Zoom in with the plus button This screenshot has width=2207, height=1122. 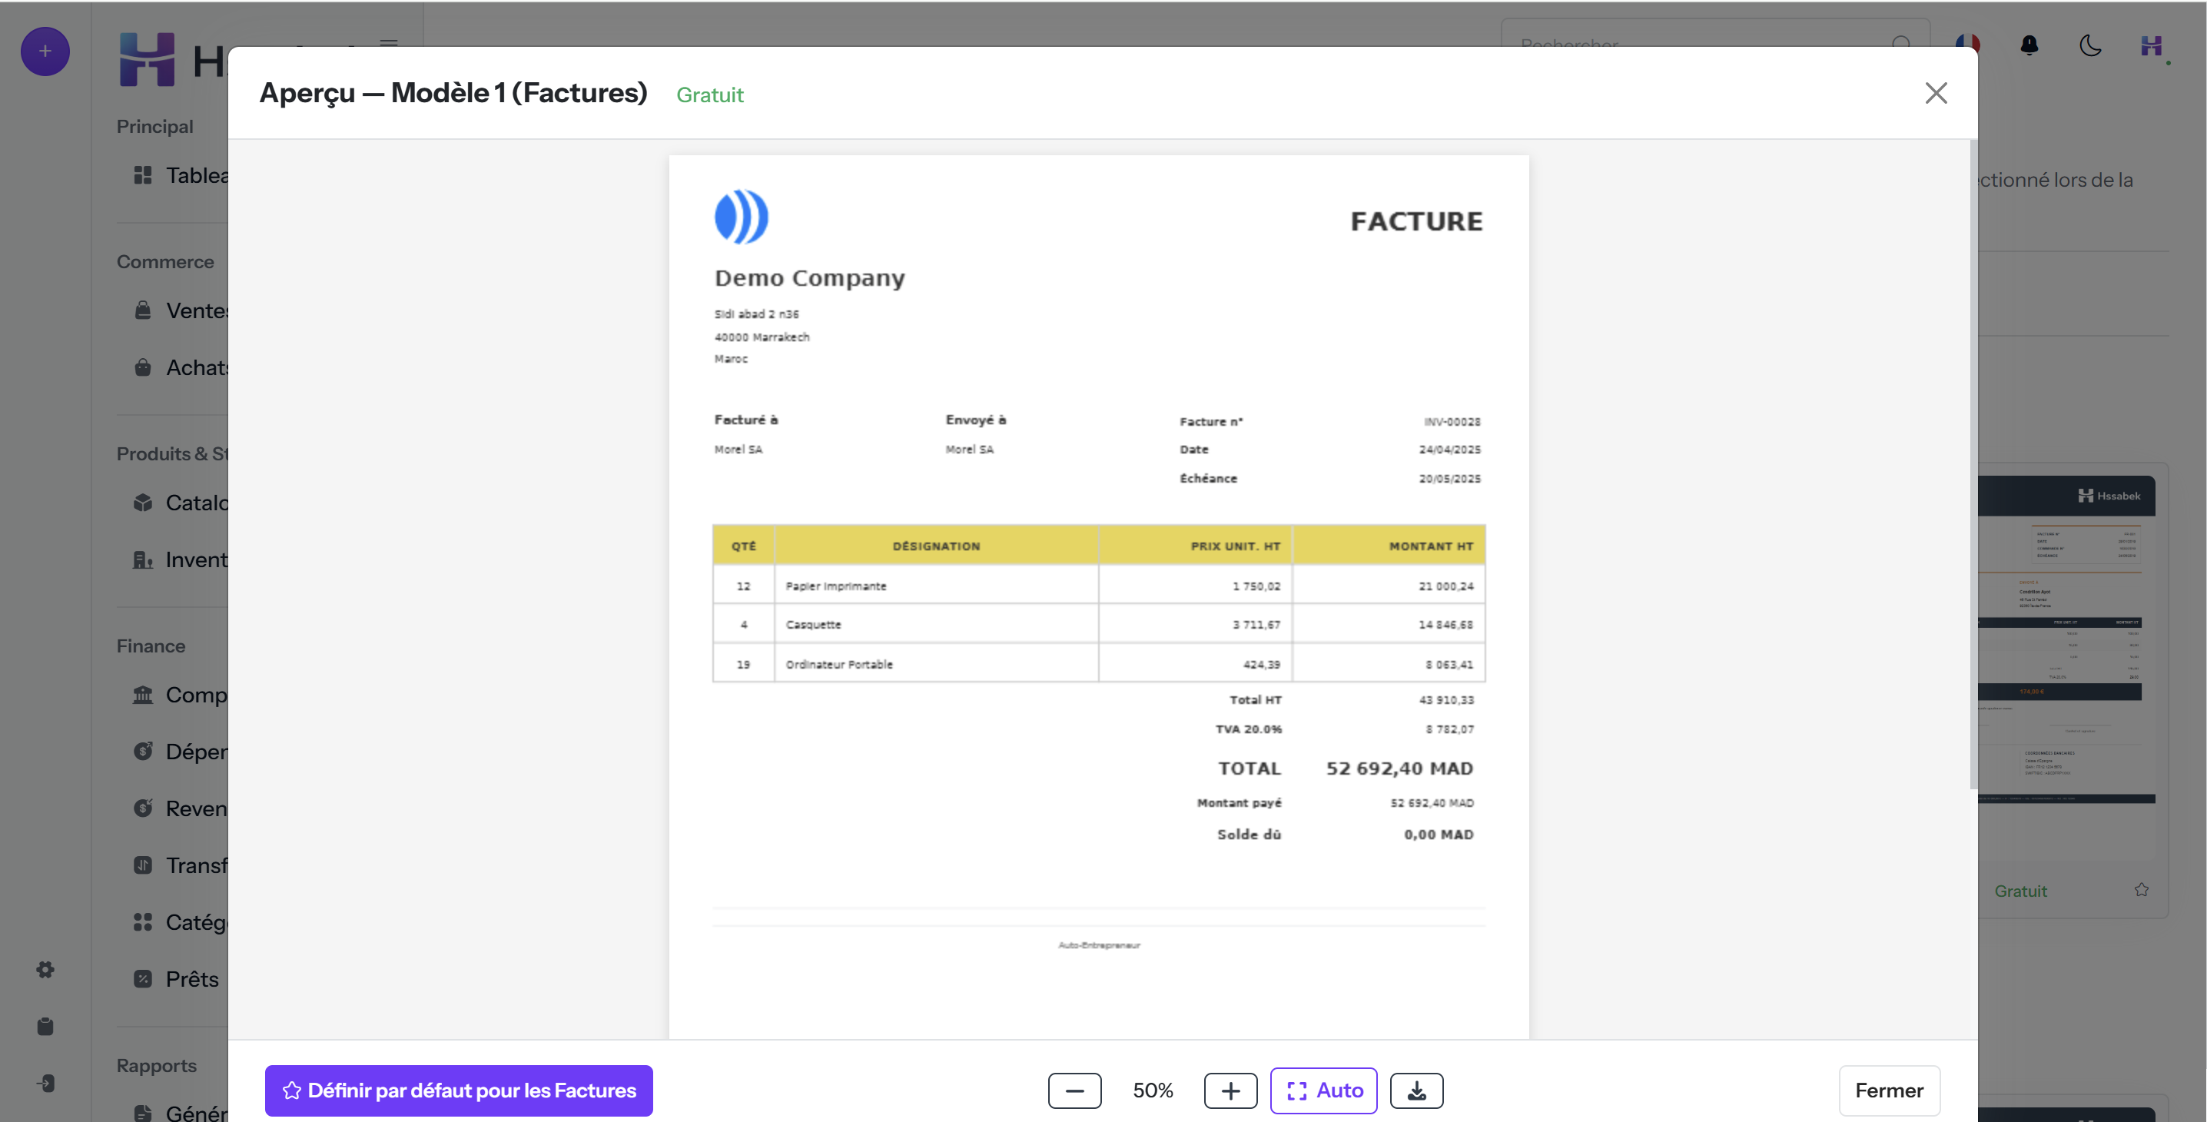point(1230,1090)
